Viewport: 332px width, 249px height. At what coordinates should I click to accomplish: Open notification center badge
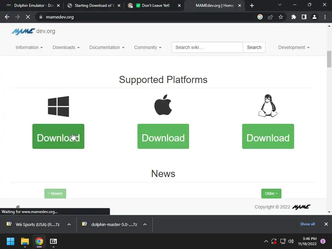tap(323, 241)
